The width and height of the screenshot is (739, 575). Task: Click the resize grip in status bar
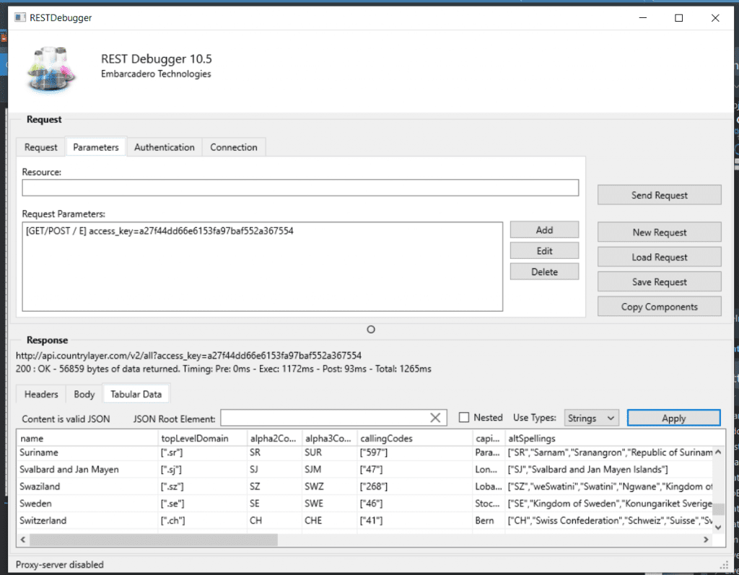725,565
